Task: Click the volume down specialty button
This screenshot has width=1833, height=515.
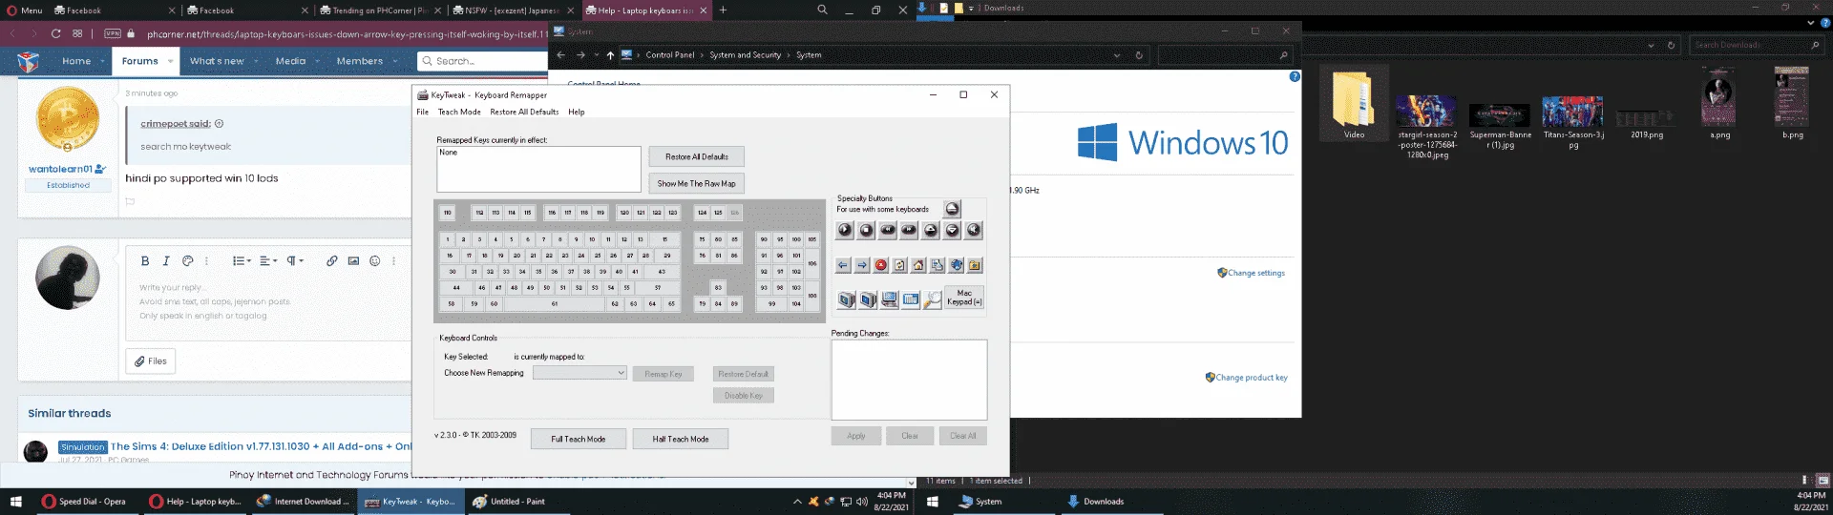Action: coord(952,230)
